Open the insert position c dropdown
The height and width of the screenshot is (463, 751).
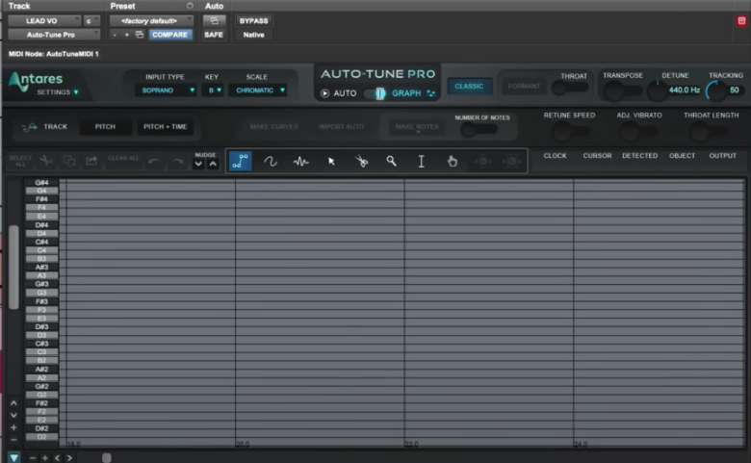point(91,20)
